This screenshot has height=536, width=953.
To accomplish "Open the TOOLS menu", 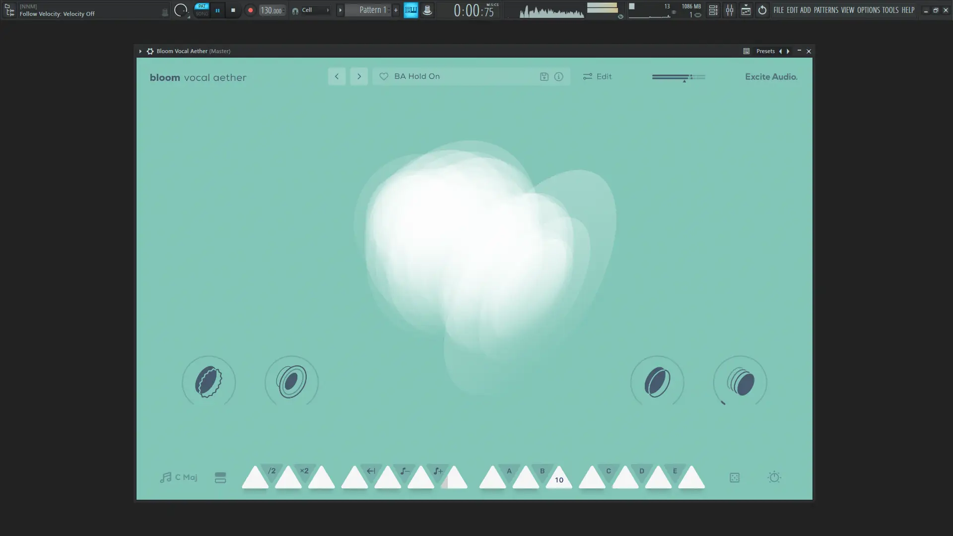I will click(x=890, y=10).
